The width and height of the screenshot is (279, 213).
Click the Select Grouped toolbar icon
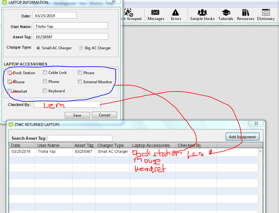[x=129, y=15]
